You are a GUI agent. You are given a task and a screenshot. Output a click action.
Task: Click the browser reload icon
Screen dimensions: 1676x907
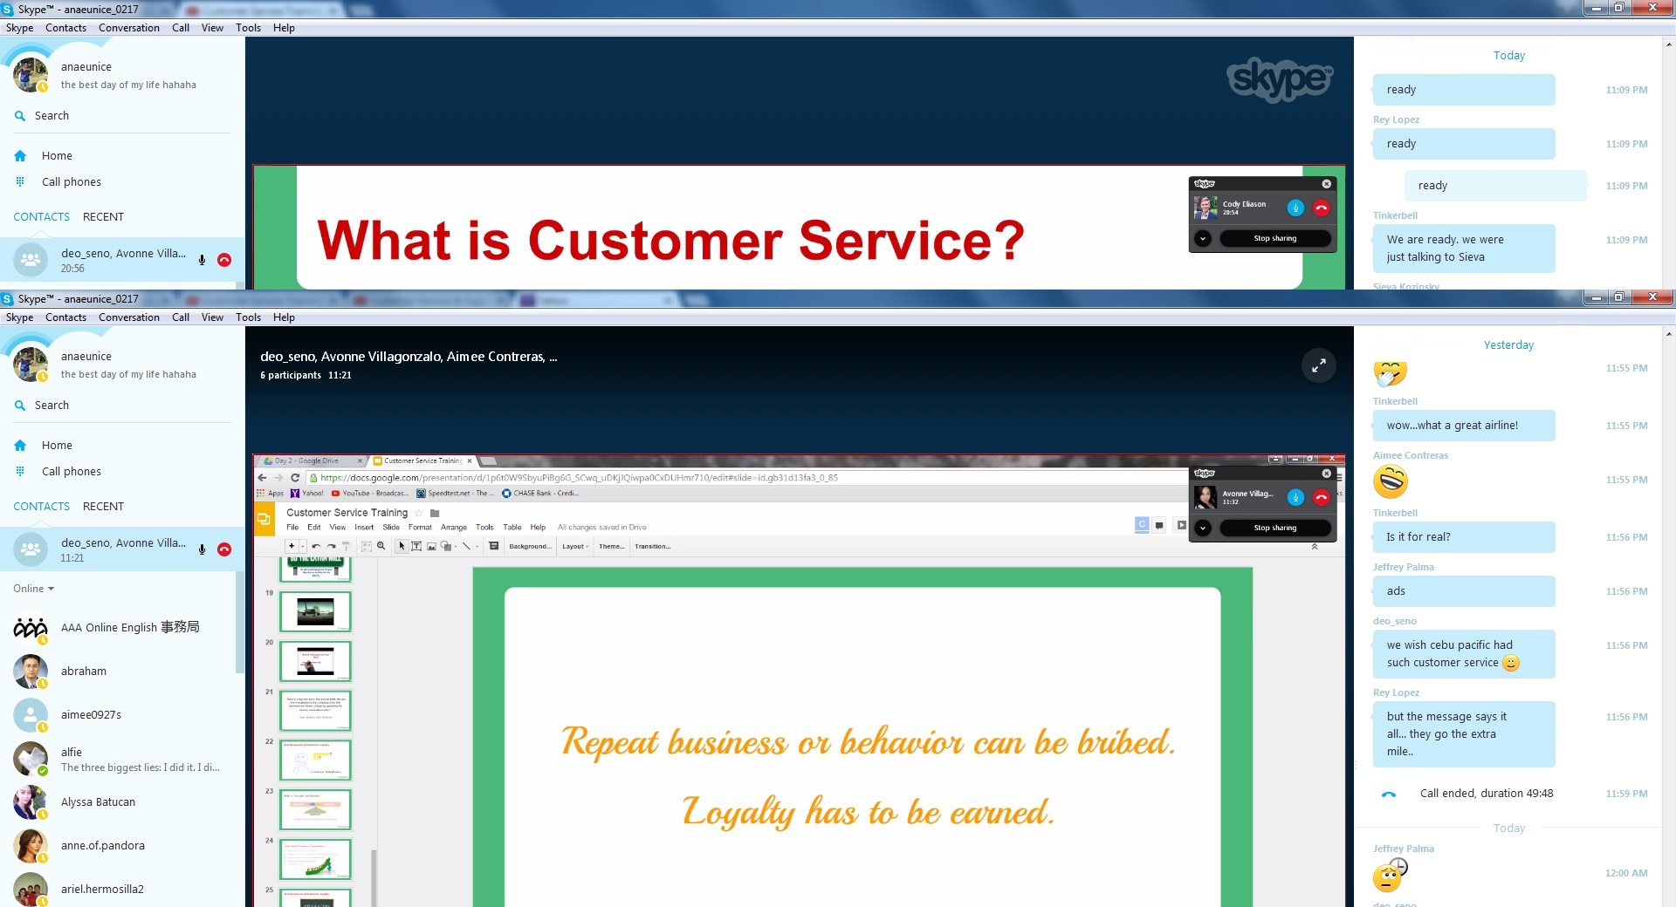click(x=295, y=478)
